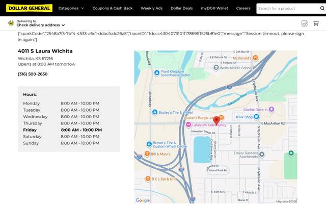The width and height of the screenshot is (326, 204).
Task: Click the Sunday hours row
Action: coord(61,143)
